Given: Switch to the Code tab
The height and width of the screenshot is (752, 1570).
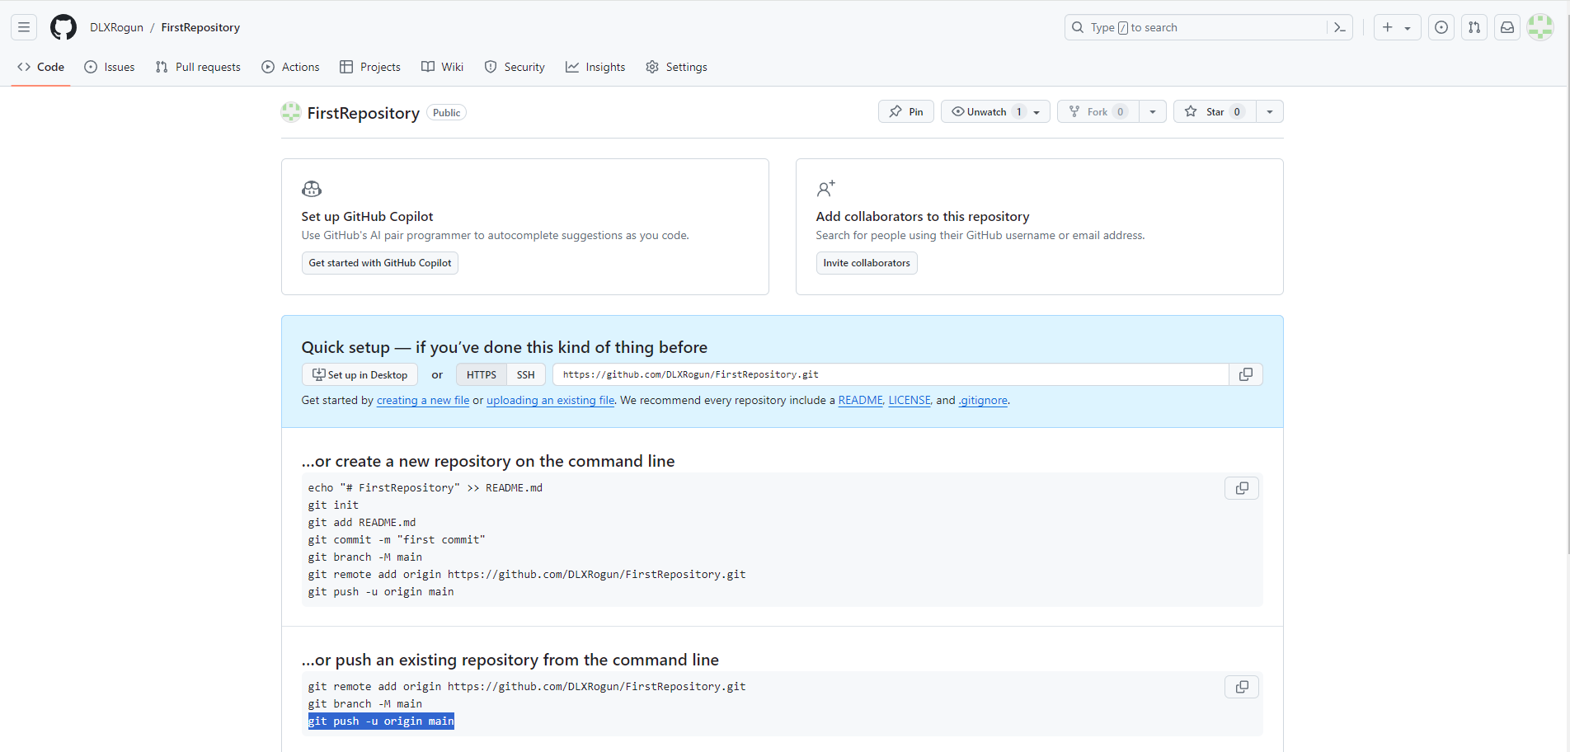Looking at the screenshot, I should pos(41,67).
